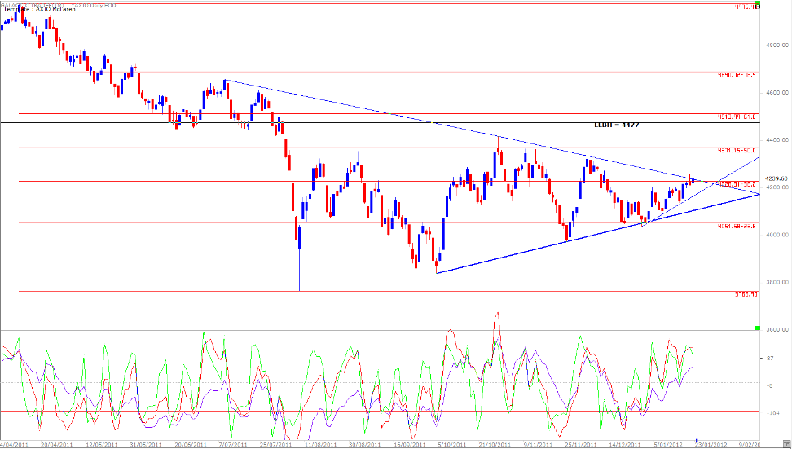
Task: Click the 30/08/2011 date label
Action: point(366,445)
